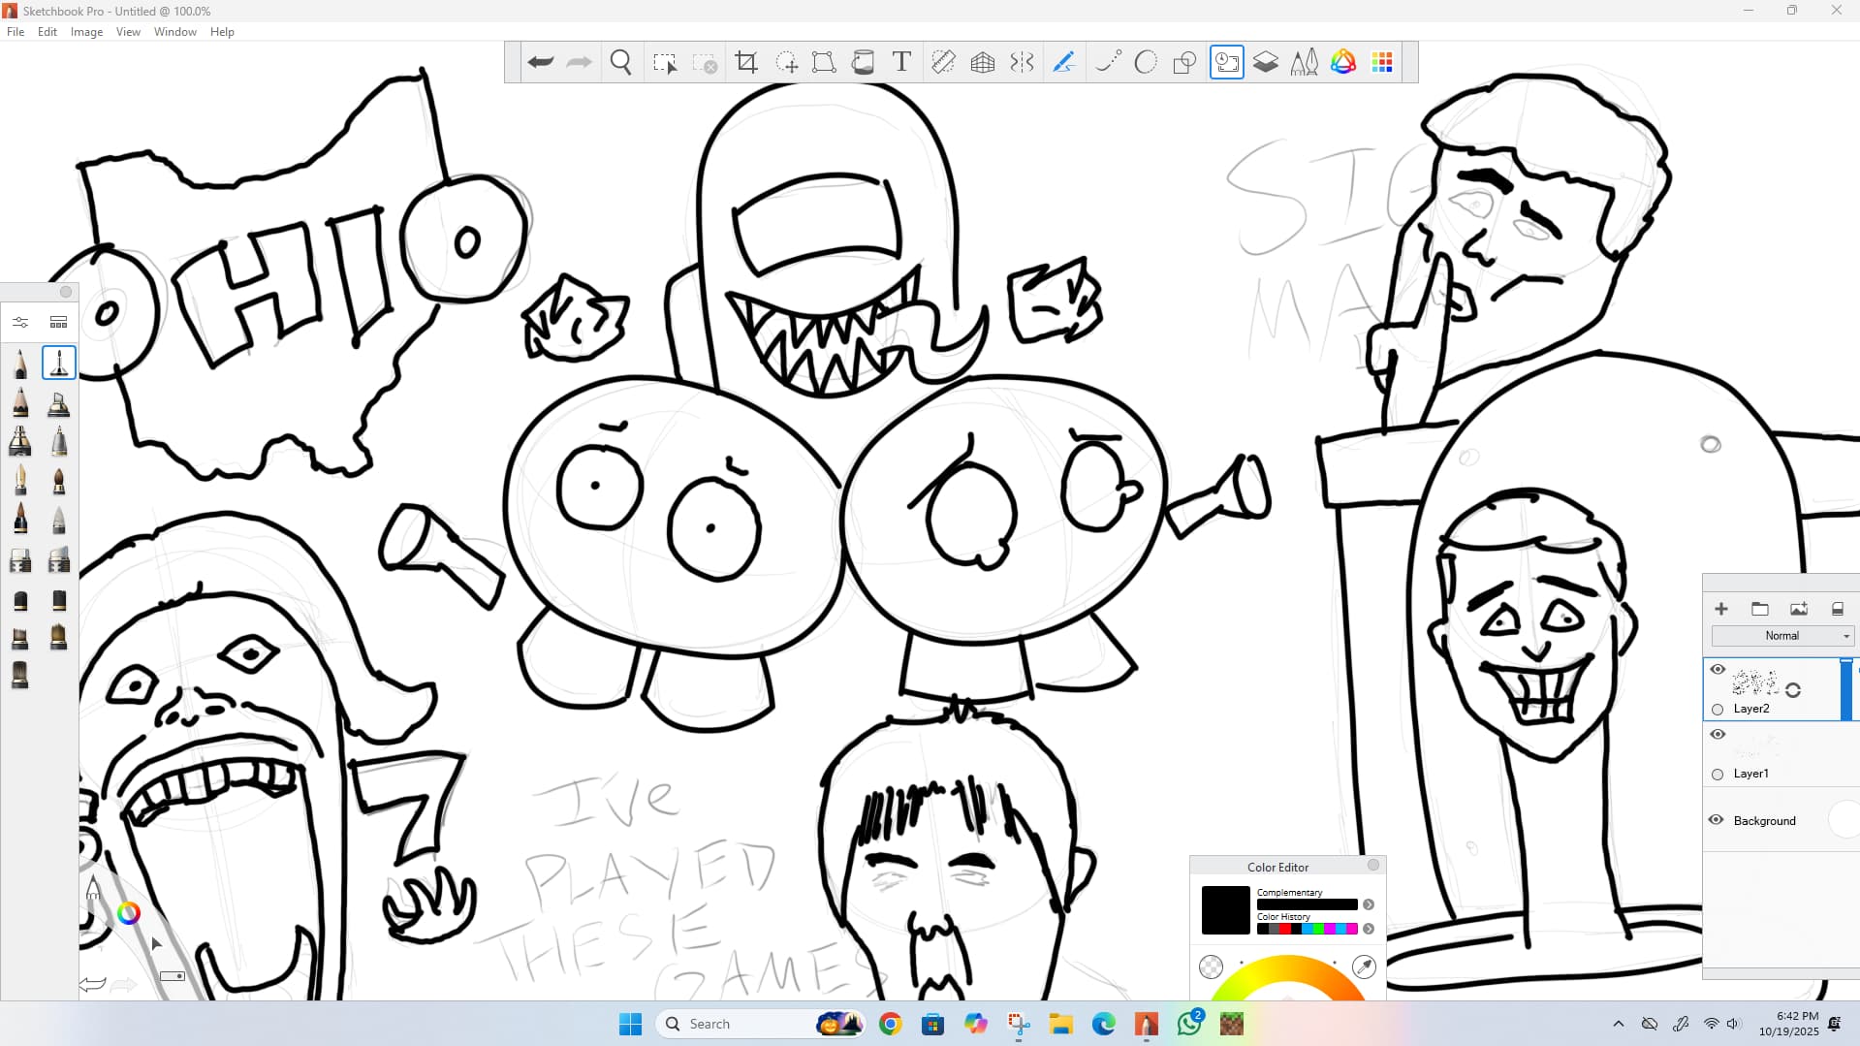Viewport: 1860px width, 1046px height.
Task: Toggle the Predictive Stroke tool
Action: coord(1108,63)
